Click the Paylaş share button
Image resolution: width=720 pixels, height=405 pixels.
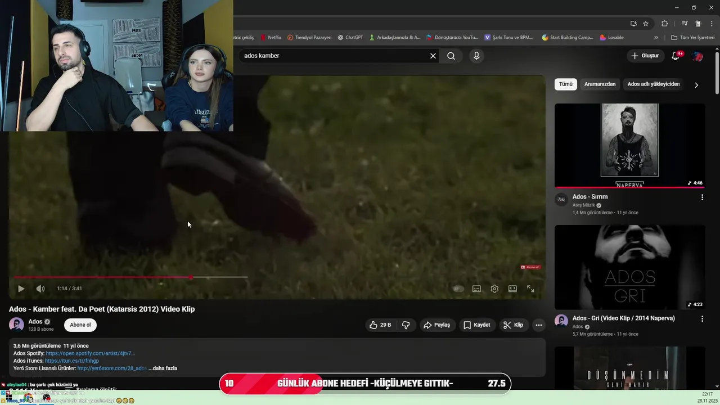[436, 325]
